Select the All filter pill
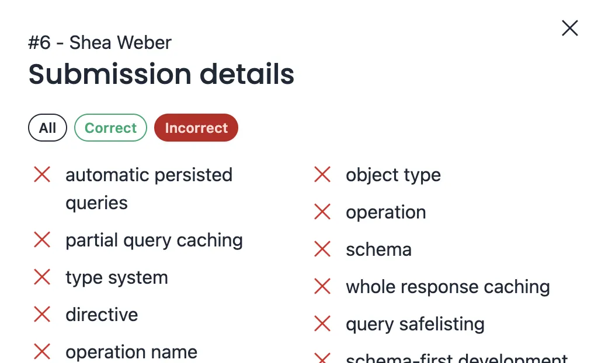This screenshot has width=598, height=363. [x=47, y=128]
